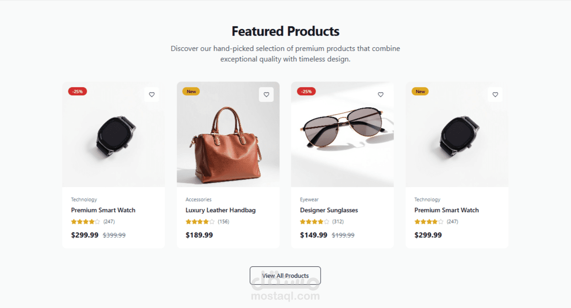The height and width of the screenshot is (308, 571).
Task: Open the Designer Sunglasses product title link
Action: [329, 210]
